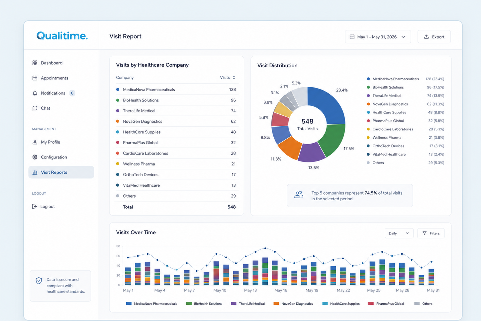Click the Dashboard grid icon

coord(35,63)
